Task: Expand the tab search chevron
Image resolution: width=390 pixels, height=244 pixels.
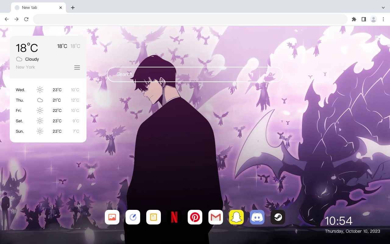Action: pos(383,7)
